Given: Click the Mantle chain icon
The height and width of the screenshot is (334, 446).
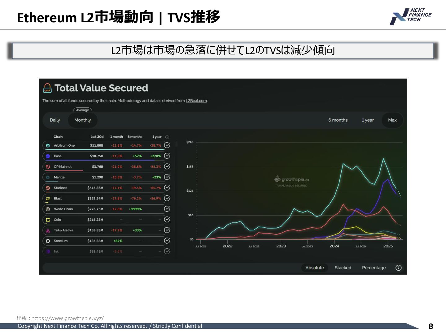Looking at the screenshot, I should click(48, 177).
